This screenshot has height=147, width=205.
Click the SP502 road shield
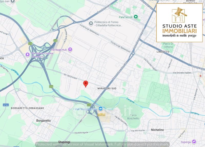click(x=6, y=105)
